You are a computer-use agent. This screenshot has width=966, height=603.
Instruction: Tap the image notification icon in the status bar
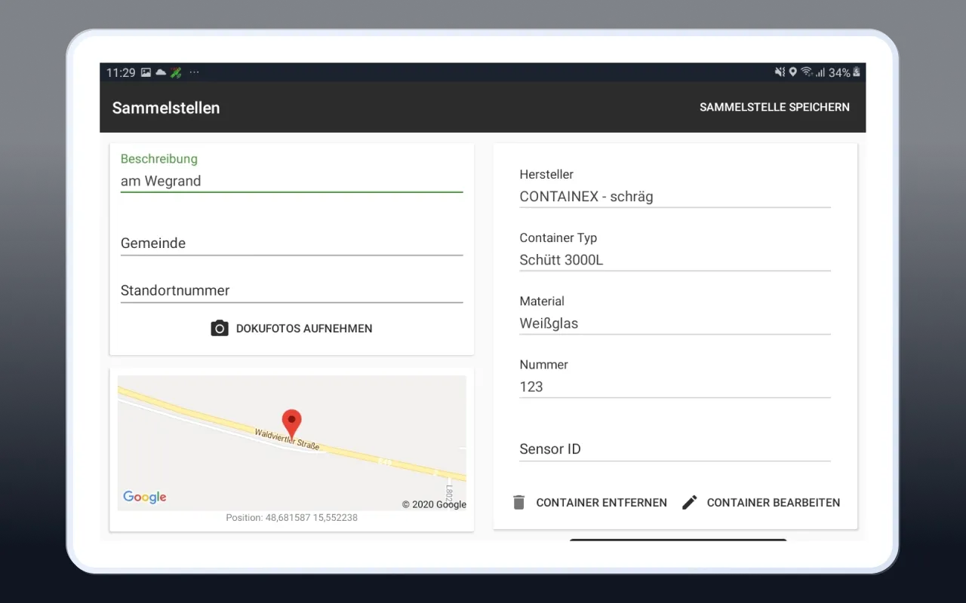146,72
